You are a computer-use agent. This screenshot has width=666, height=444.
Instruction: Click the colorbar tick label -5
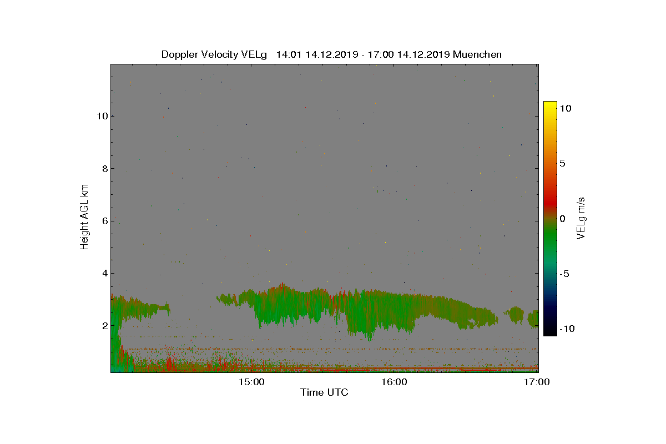pyautogui.click(x=564, y=274)
